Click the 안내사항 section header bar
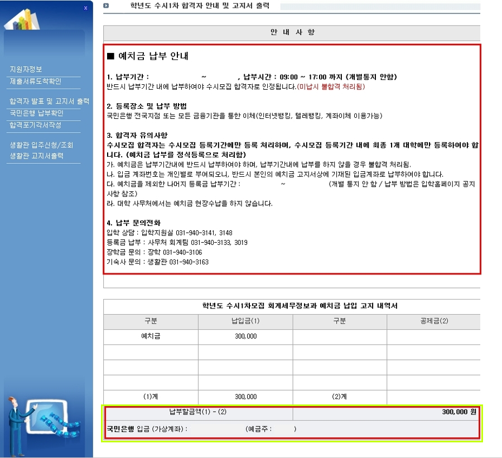The image size is (502, 458). [292, 32]
